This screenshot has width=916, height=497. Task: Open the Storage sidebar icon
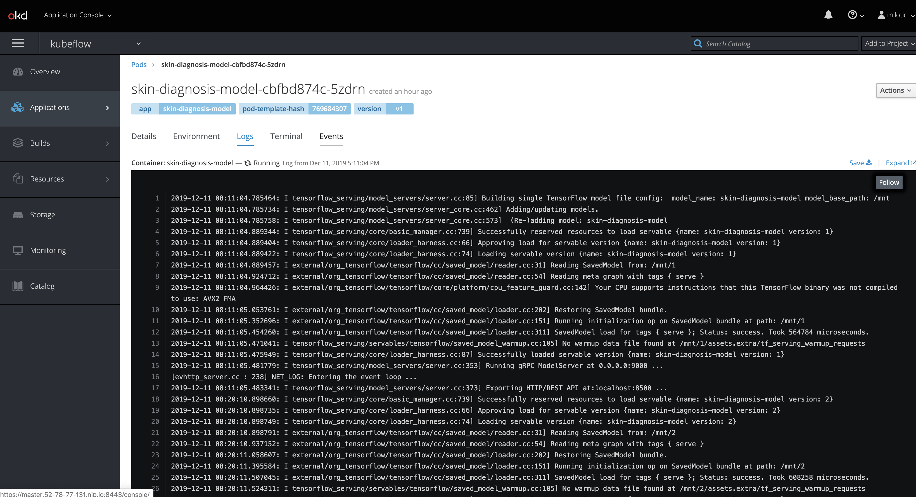pos(18,214)
